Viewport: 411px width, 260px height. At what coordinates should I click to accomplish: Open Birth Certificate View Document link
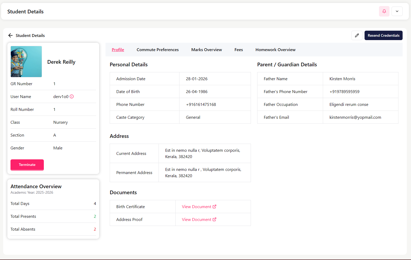coord(196,207)
